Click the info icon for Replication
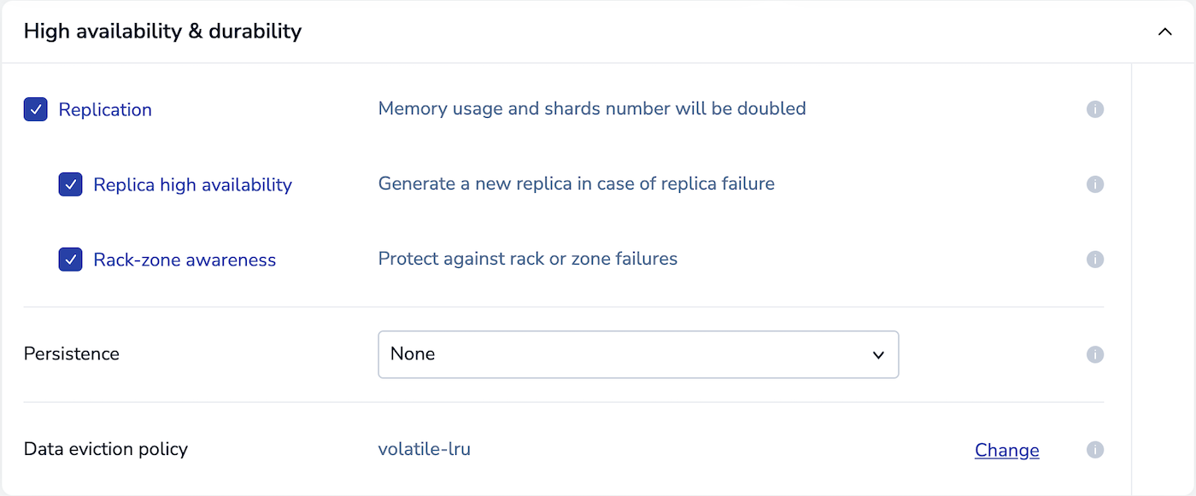The height and width of the screenshot is (496, 1196). pos(1095,109)
